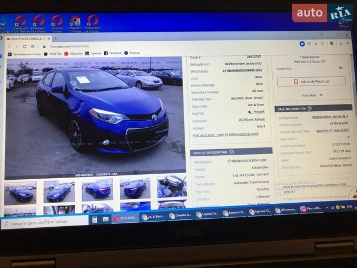Open the Calculator taskbar icon

click(x=95, y=219)
